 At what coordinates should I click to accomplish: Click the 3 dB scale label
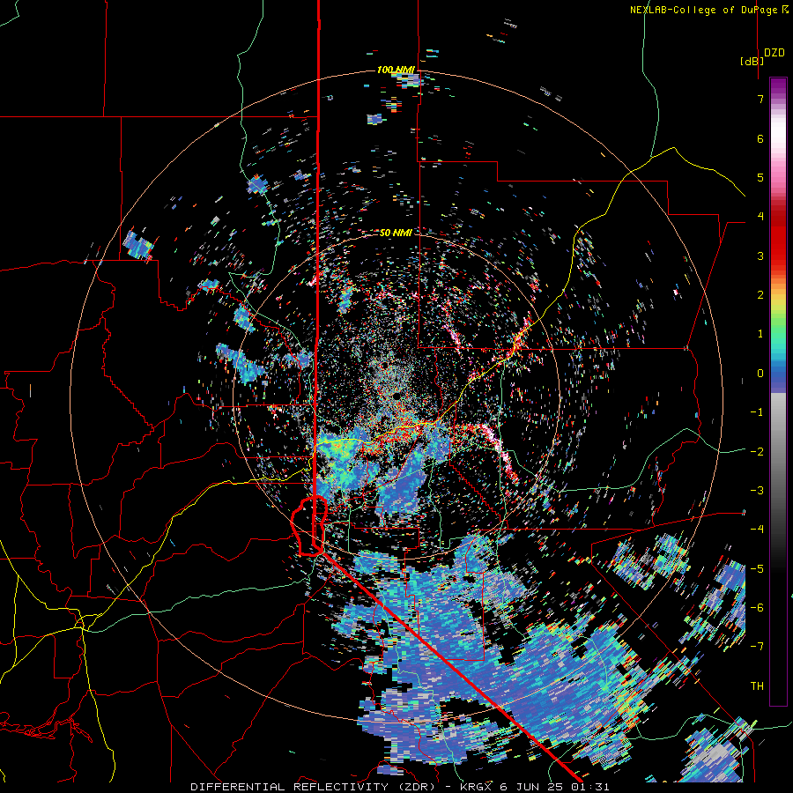(760, 256)
